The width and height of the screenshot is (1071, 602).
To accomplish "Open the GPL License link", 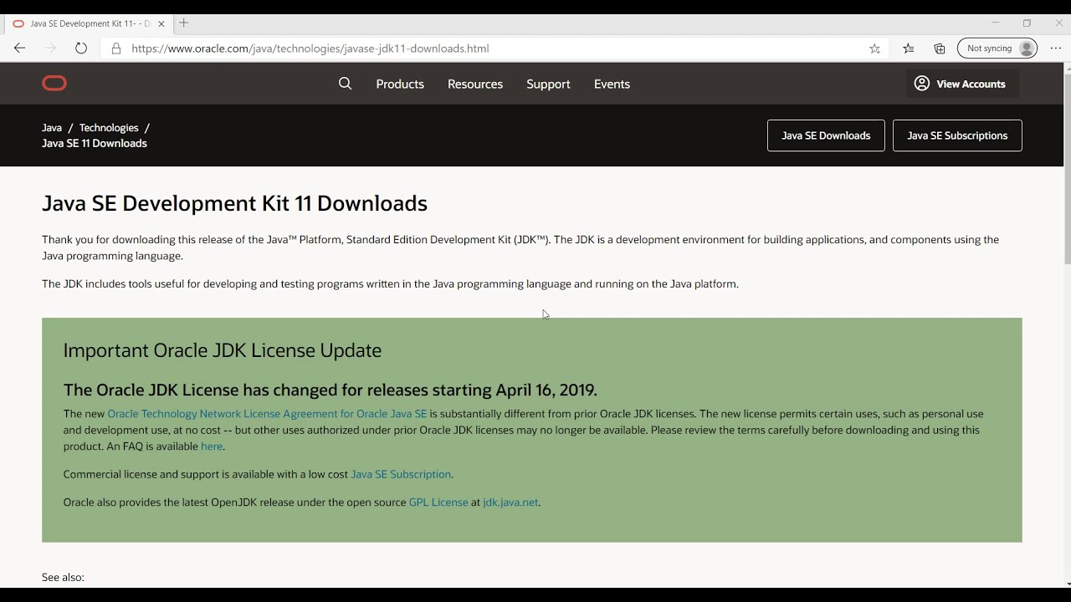I will [x=438, y=503].
